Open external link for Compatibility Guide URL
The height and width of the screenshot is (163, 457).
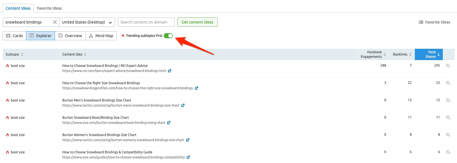coord(188,157)
